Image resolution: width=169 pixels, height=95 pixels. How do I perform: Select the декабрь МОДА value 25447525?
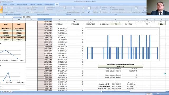click(x=19, y=35)
